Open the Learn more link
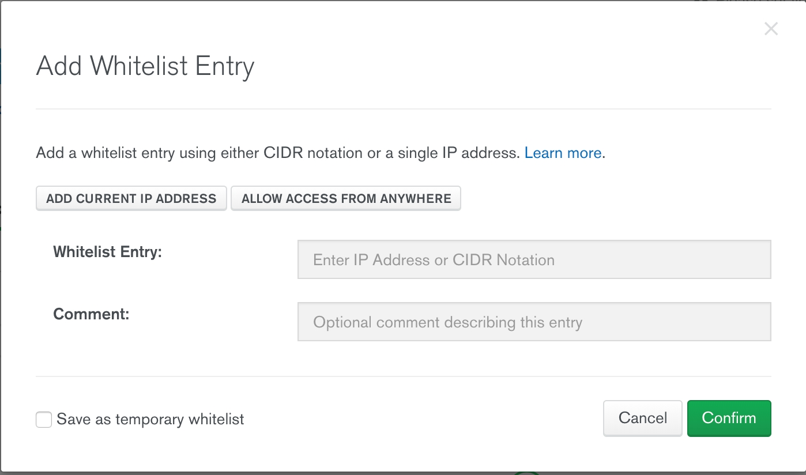806x475 pixels. (563, 153)
